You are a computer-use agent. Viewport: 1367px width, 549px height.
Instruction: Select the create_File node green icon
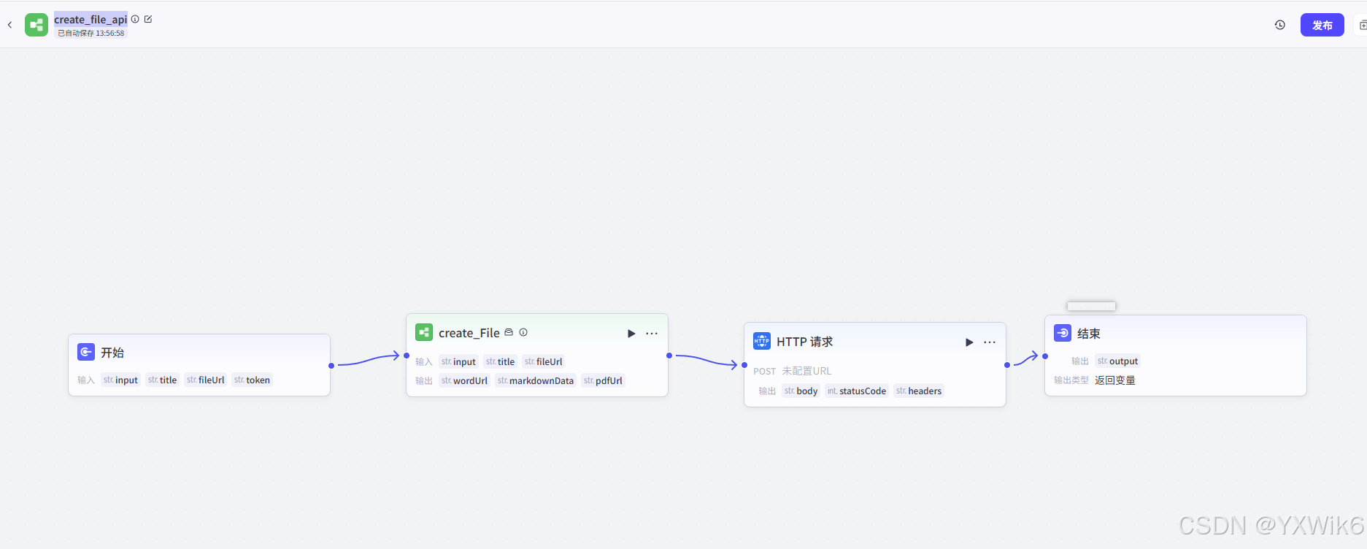click(x=424, y=332)
